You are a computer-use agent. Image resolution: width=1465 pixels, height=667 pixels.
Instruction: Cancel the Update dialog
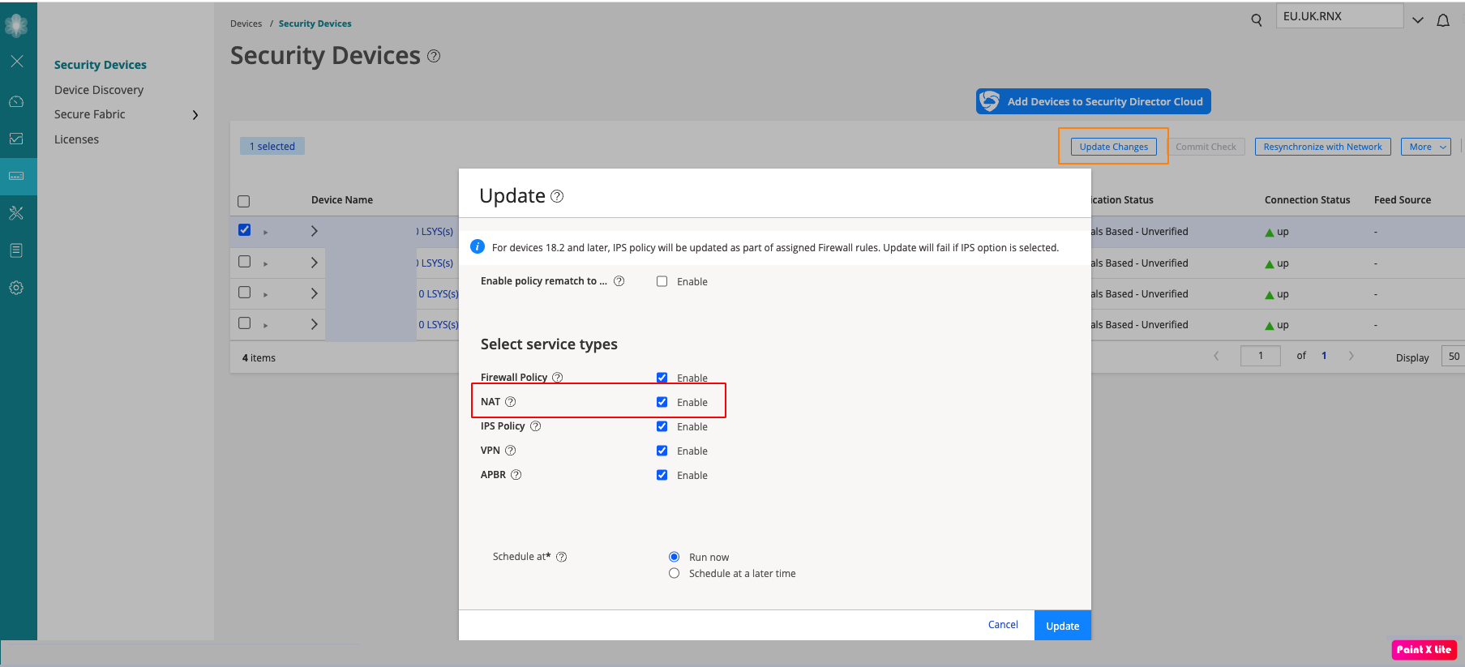[1003, 625]
